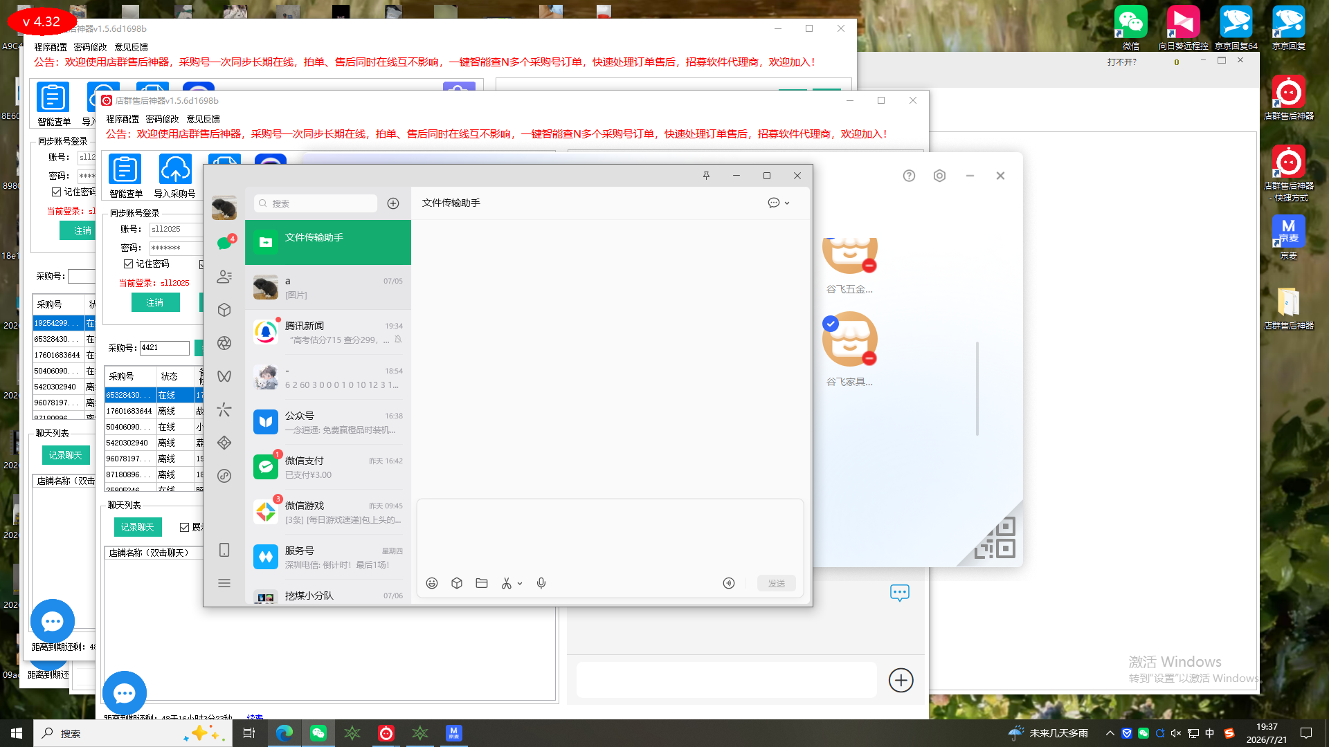Image resolution: width=1329 pixels, height=747 pixels.
Task: Open the diamond Search icon in WeChat sidebar
Action: tap(224, 443)
